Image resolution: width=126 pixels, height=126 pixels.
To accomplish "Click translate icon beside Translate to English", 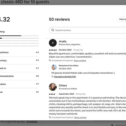I will click(52, 76).
